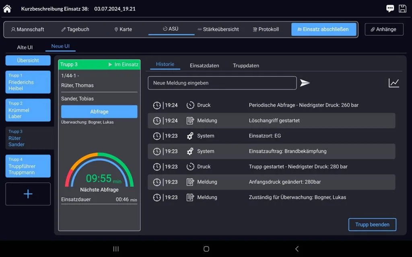The height and width of the screenshot is (257, 412).
Task: Tap the Android home navigation button
Action: point(206,249)
